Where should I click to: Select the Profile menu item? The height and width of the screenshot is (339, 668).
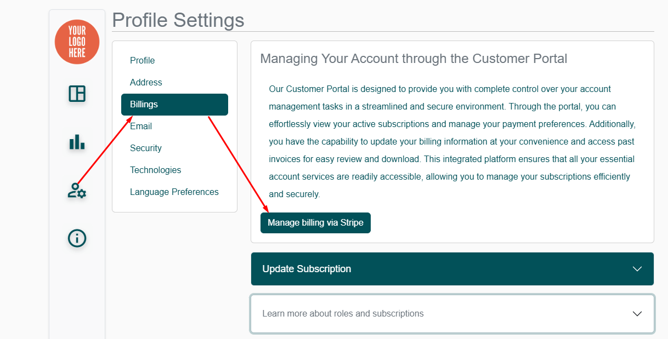click(x=142, y=60)
